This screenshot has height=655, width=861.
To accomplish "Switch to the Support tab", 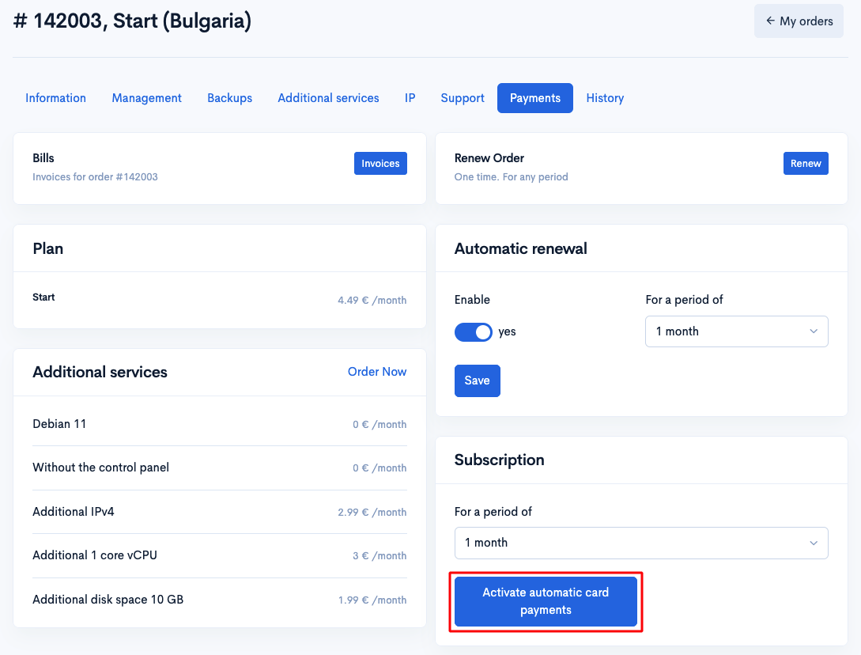I will click(x=463, y=98).
